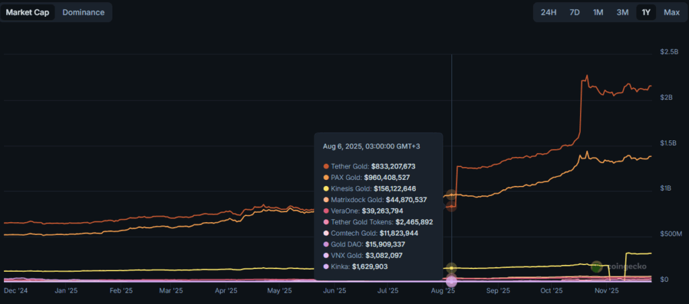This screenshot has width=689, height=304.
Task: Switch to the Market Cap tab
Action: click(x=28, y=12)
